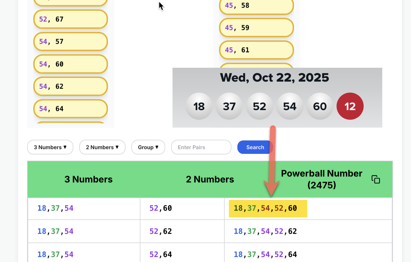Select the highlighted 18,37,54,52,60 combination
The image size is (411, 262).
coord(268,208)
